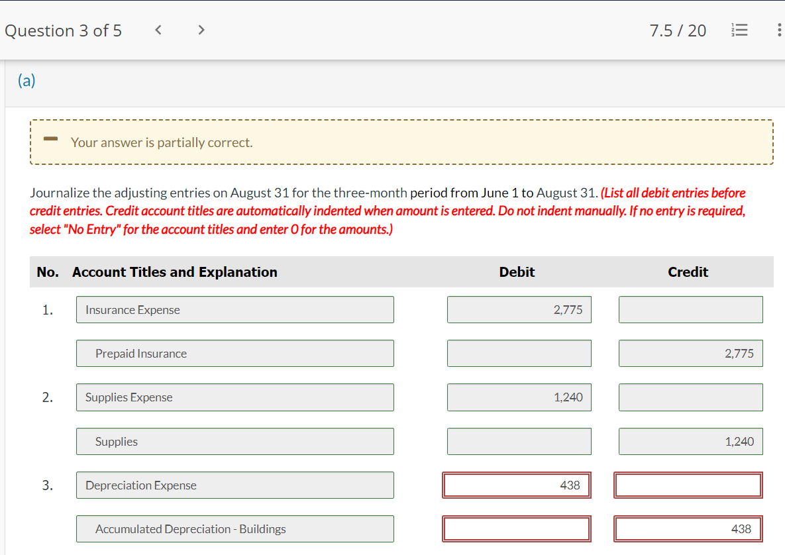The width and height of the screenshot is (785, 555).
Task: Select the debit field showing 438
Action: 517,485
